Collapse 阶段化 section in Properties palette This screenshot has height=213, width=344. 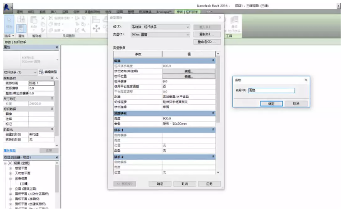(x=52, y=129)
